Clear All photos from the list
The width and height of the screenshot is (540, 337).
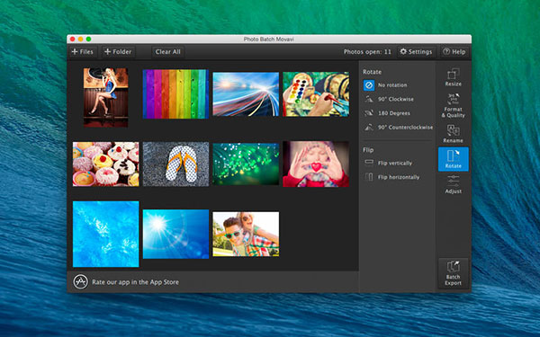167,52
